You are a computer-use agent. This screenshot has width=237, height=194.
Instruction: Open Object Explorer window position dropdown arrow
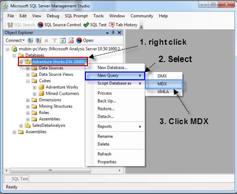pos(107,33)
